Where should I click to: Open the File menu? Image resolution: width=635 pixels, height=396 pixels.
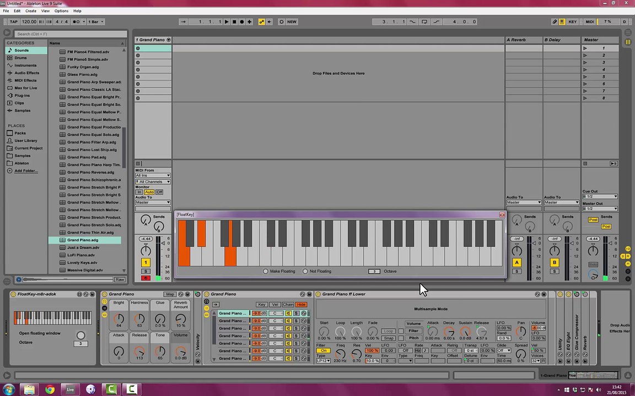(6, 11)
